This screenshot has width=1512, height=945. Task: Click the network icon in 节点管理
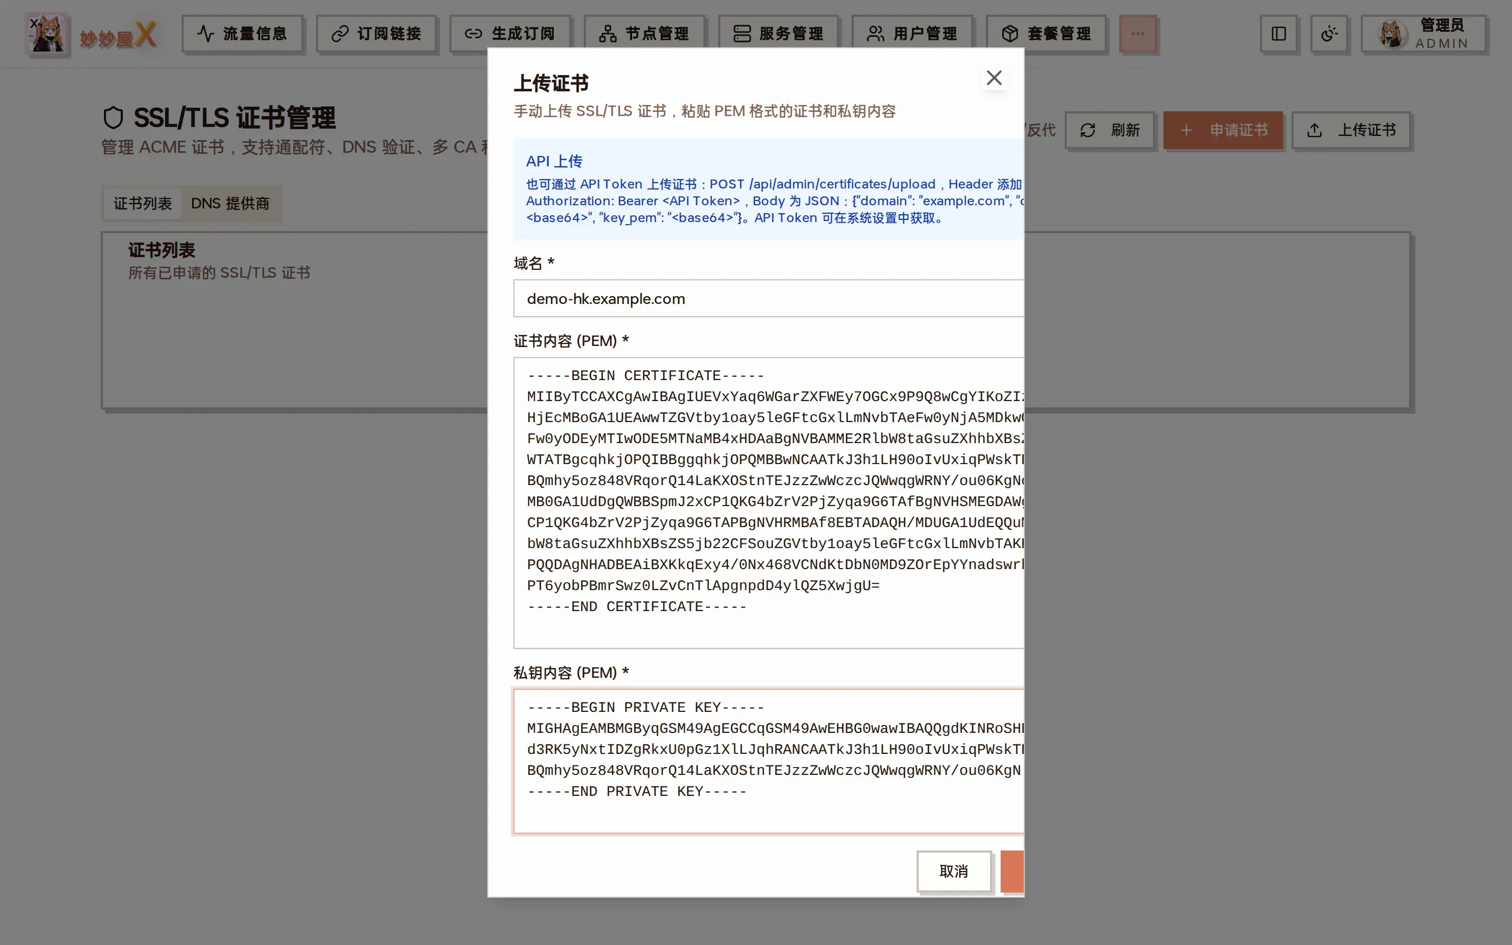[607, 34]
